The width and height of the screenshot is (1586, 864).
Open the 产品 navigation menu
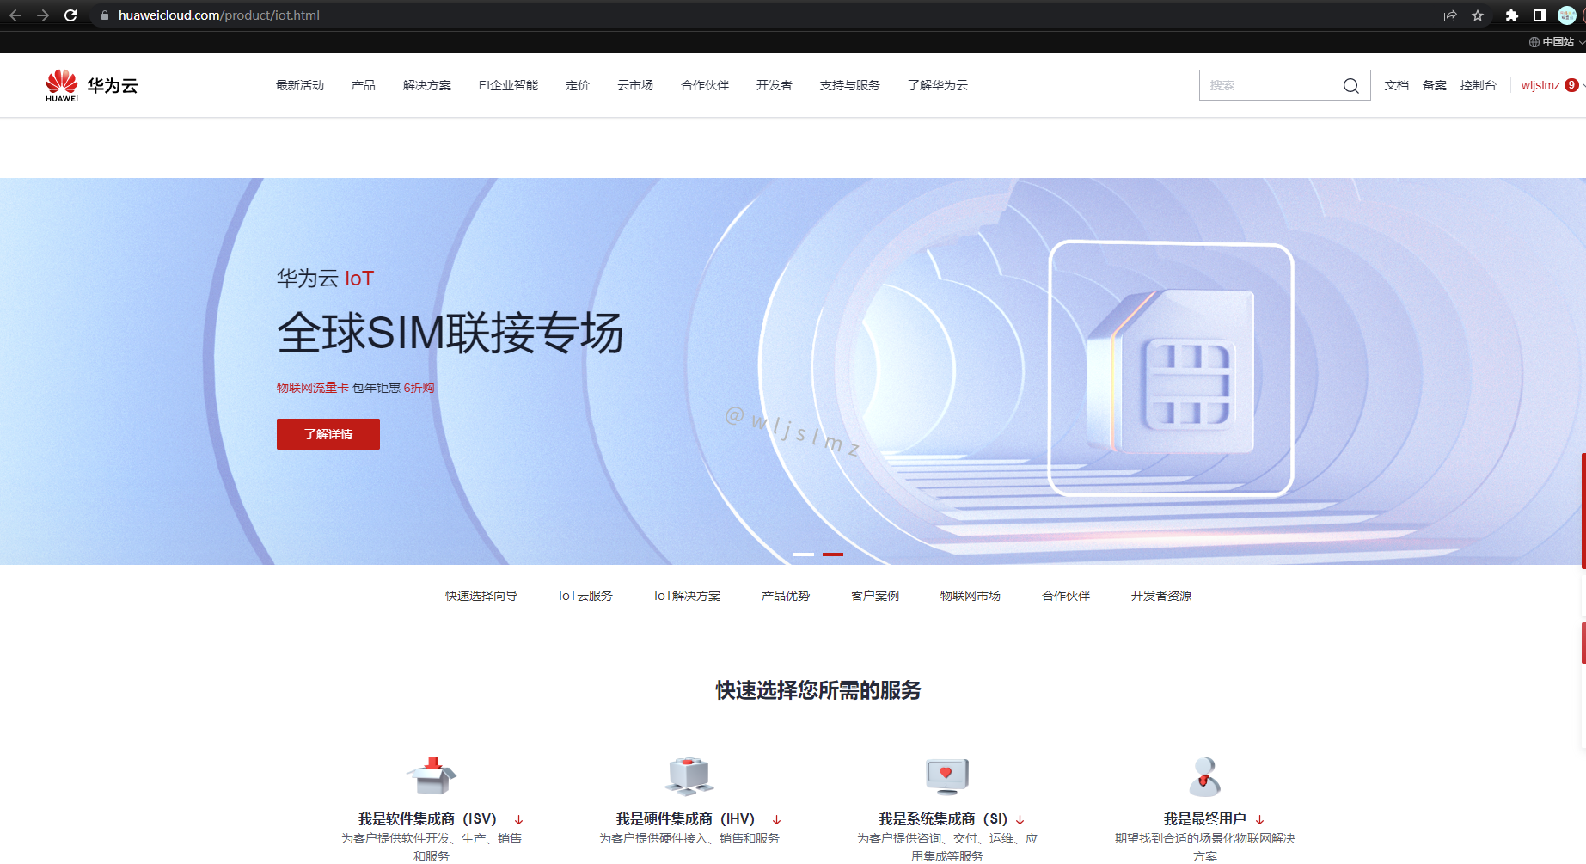(363, 85)
